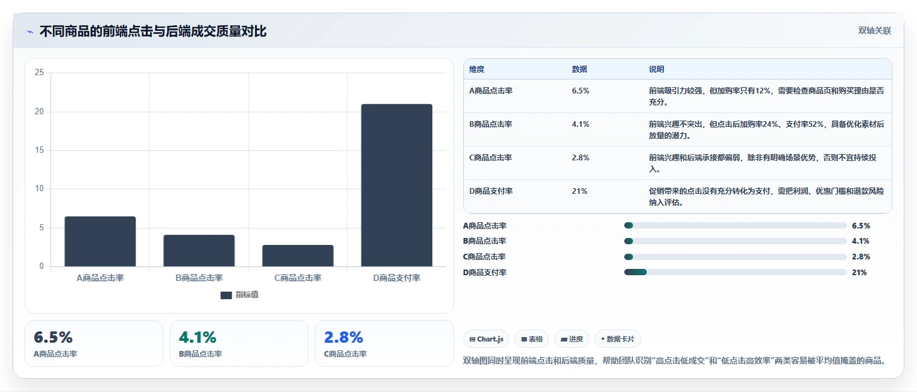This screenshot has height=392, width=917.
Task: Select the 进度 tag chip
Action: (572, 339)
